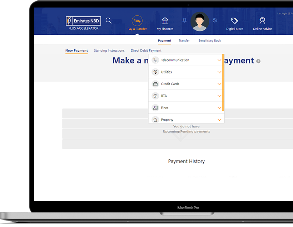Open the Online Advice section
This screenshot has height=227, width=293.
[262, 21]
